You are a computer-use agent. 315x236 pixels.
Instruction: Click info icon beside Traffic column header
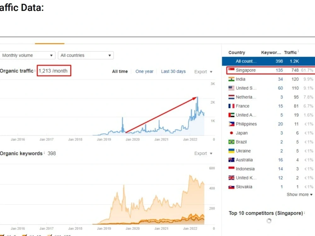pyautogui.click(x=298, y=51)
